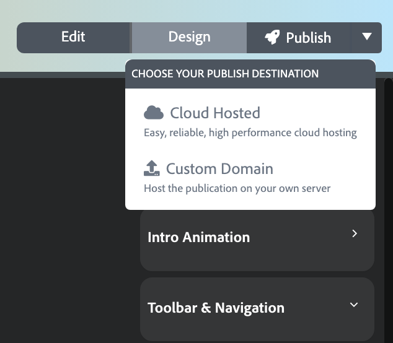
Task: Click the vertical scrollbar on the right edge
Action: click(x=389, y=186)
